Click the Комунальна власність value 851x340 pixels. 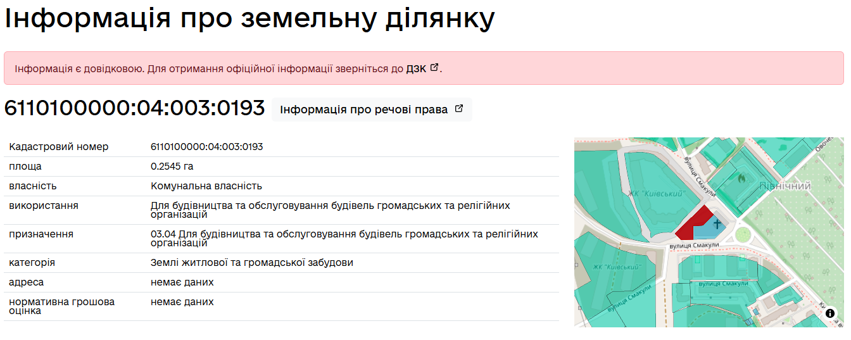point(206,186)
